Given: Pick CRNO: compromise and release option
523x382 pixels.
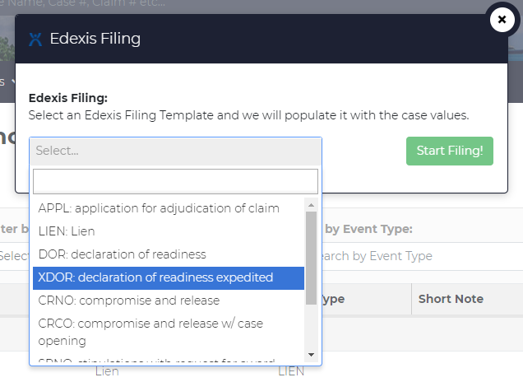Looking at the screenshot, I should point(169,300).
